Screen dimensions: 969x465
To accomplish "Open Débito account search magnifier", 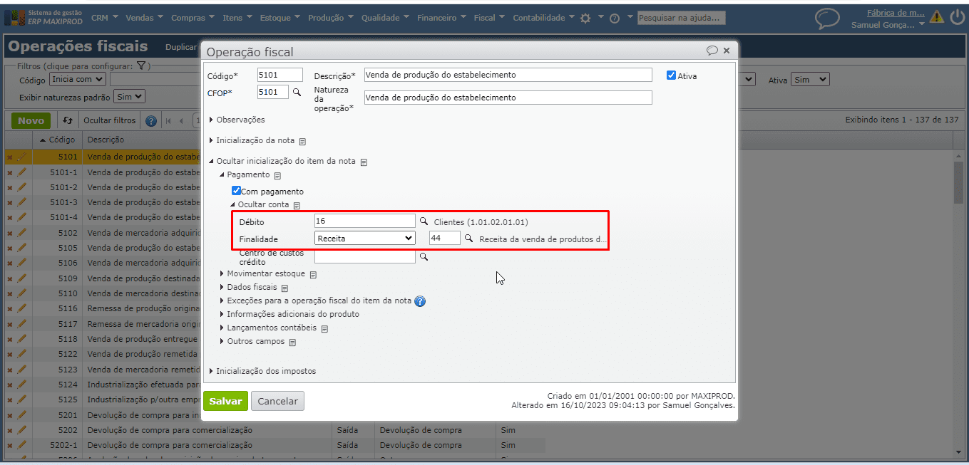I will coord(424,221).
